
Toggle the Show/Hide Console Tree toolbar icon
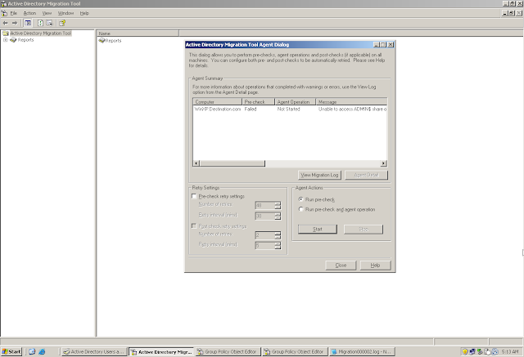(x=28, y=23)
